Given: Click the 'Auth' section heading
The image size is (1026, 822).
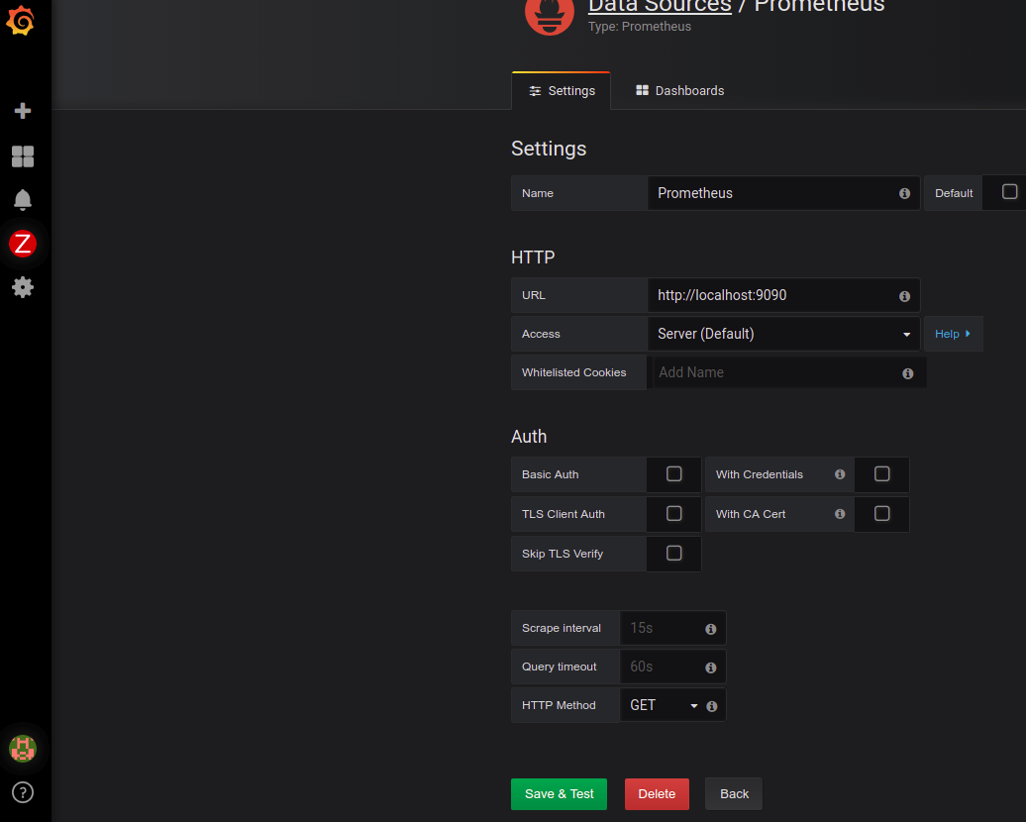Looking at the screenshot, I should (529, 437).
